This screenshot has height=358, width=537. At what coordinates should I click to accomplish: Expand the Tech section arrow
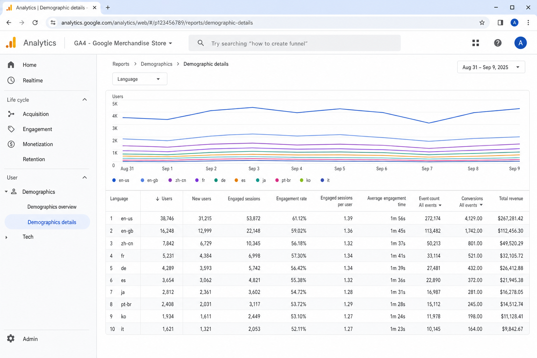point(6,237)
